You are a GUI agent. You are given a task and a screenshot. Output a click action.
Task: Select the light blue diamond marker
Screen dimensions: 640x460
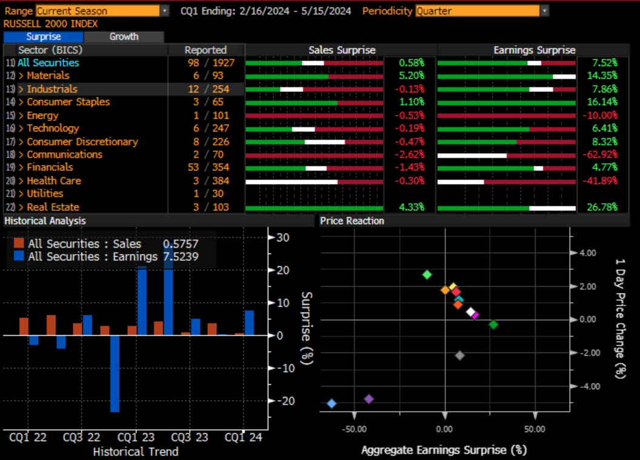332,404
